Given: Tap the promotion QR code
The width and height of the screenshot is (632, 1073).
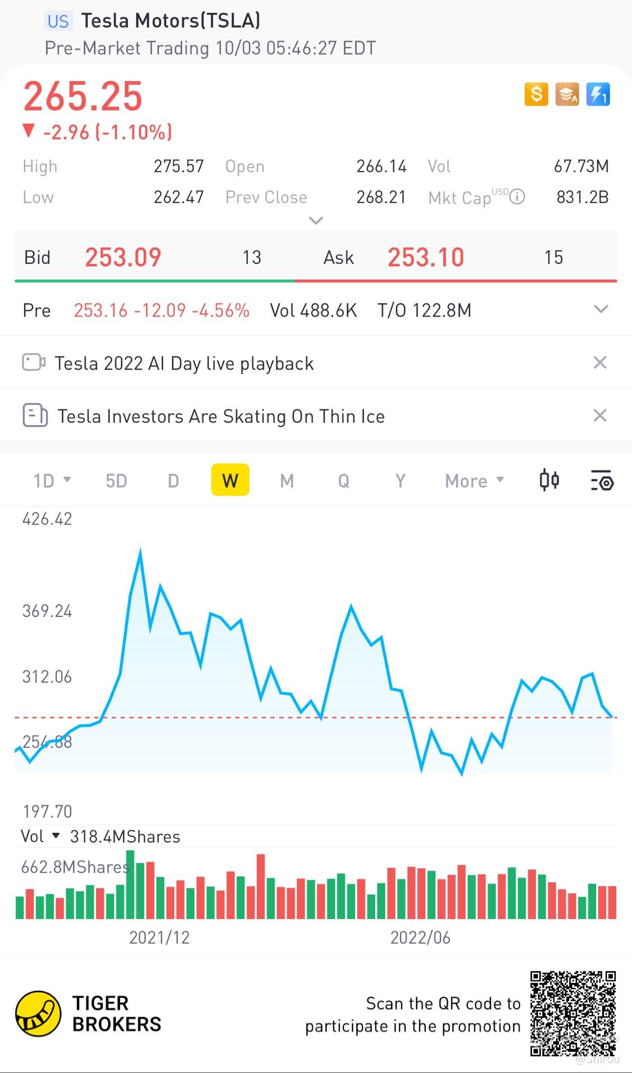Looking at the screenshot, I should [x=573, y=1013].
